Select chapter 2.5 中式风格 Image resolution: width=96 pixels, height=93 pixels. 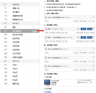[x=20, y=42]
